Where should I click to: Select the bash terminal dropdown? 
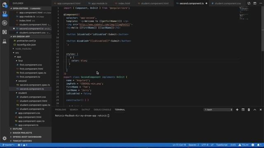(218, 110)
